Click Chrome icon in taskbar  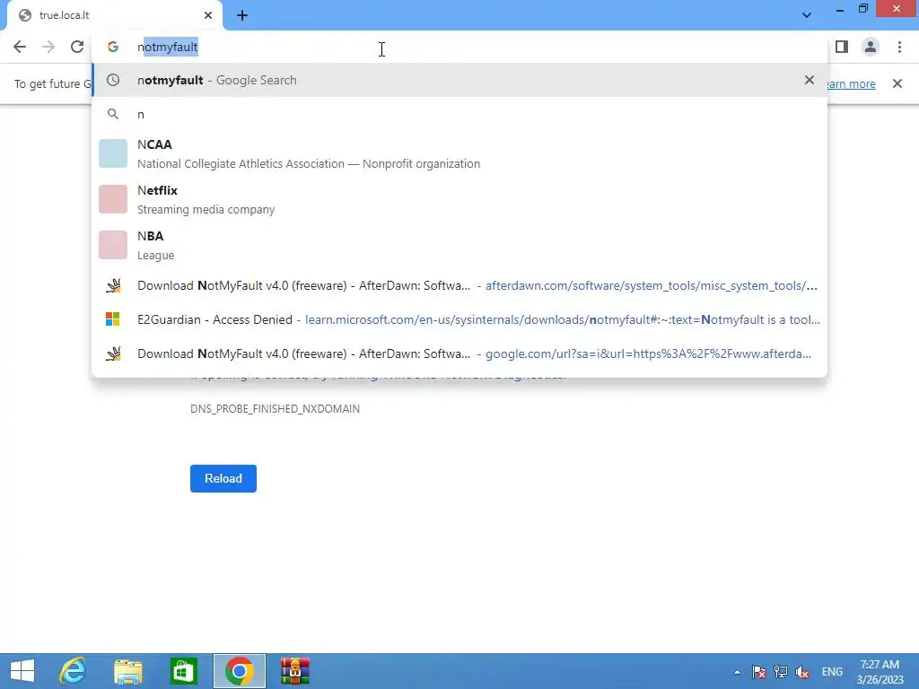[239, 671]
